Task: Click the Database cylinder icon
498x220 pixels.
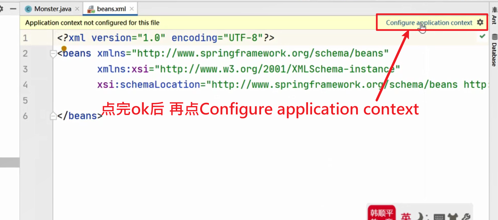Action: pyautogui.click(x=494, y=37)
